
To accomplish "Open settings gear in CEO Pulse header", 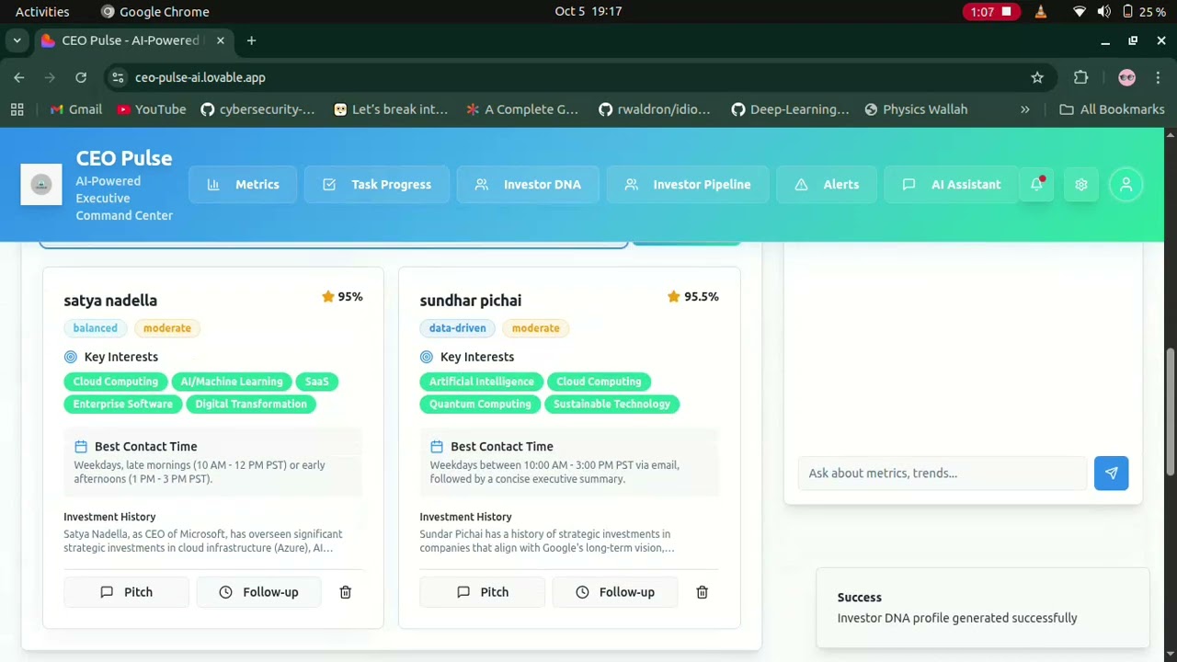I will point(1081,185).
